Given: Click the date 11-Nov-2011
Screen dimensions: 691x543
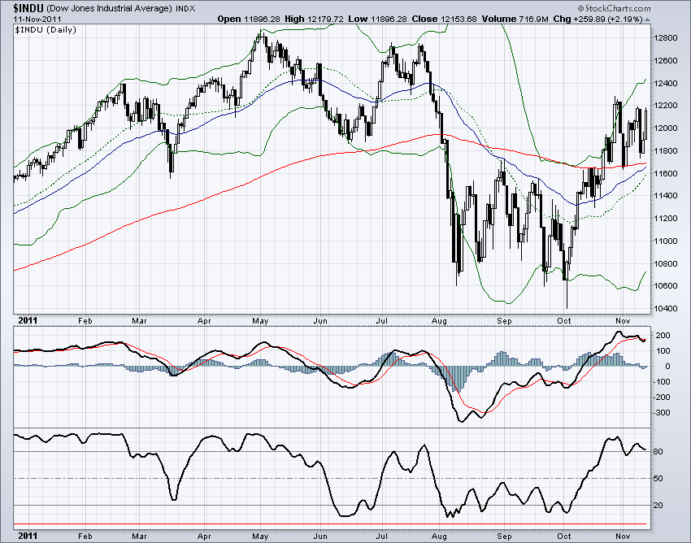Looking at the screenshot, I should 37,19.
